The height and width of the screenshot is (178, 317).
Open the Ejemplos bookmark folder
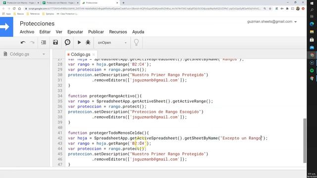(x=48, y=14)
